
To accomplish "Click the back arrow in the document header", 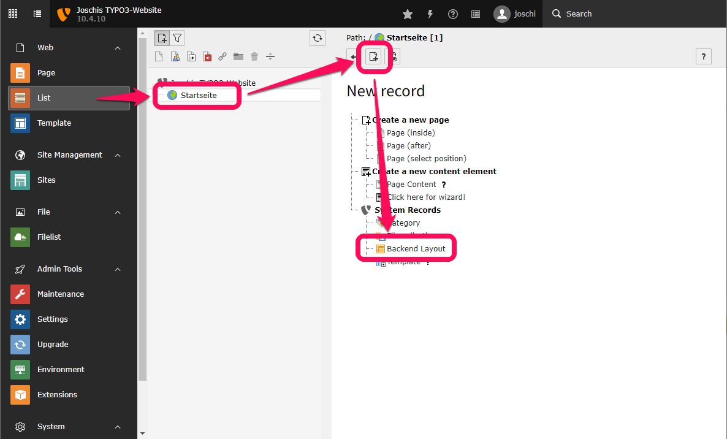I will 354,56.
